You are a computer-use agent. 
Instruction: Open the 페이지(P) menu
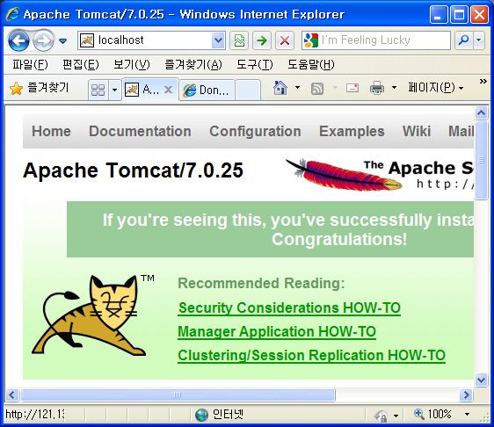(x=435, y=88)
